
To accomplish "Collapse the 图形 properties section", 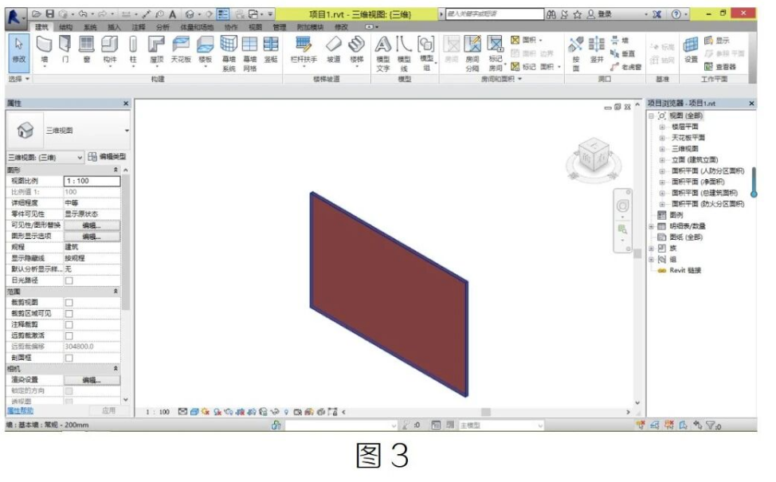I will (116, 170).
